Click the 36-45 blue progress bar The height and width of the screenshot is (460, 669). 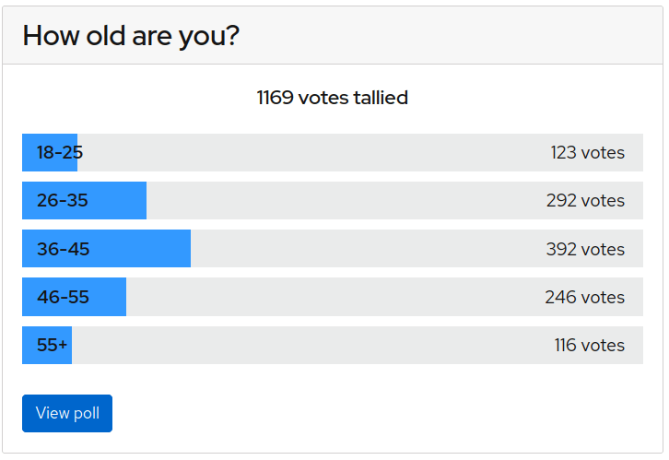[x=106, y=248]
